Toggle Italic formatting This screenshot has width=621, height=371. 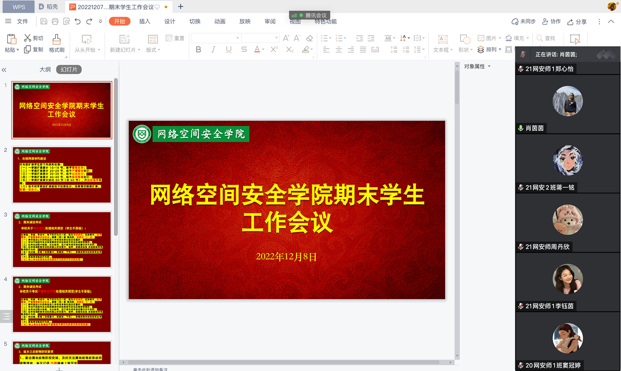pyautogui.click(x=213, y=50)
